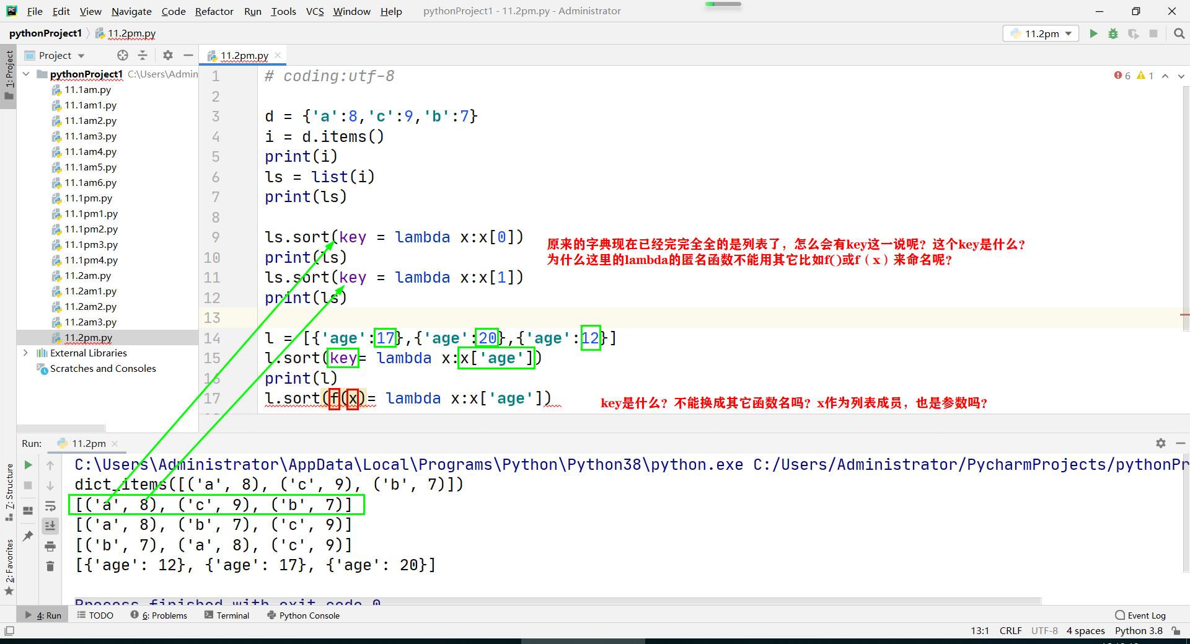The width and height of the screenshot is (1190, 644).
Task: Restore layout icon in Run panel sidebar
Action: tap(28, 511)
